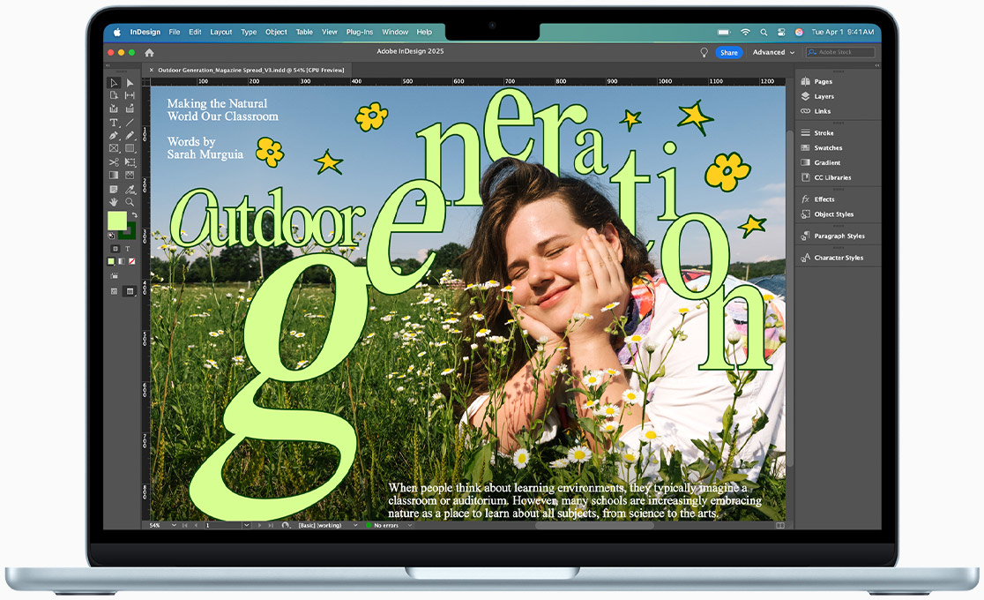The height and width of the screenshot is (600, 984).
Task: Open the Advanced workspace dropdown
Action: (773, 53)
